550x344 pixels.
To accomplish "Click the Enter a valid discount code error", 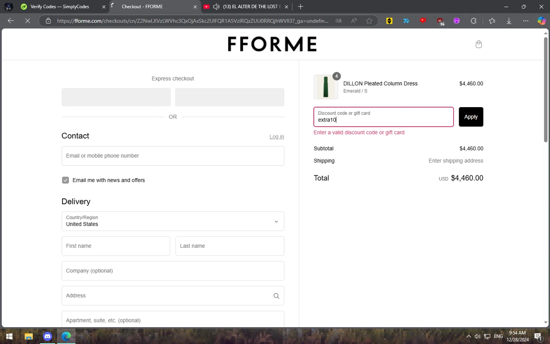I will [359, 132].
